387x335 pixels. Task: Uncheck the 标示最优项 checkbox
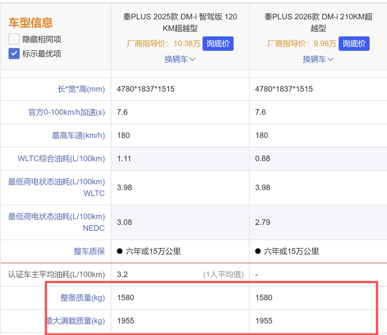pyautogui.click(x=14, y=54)
